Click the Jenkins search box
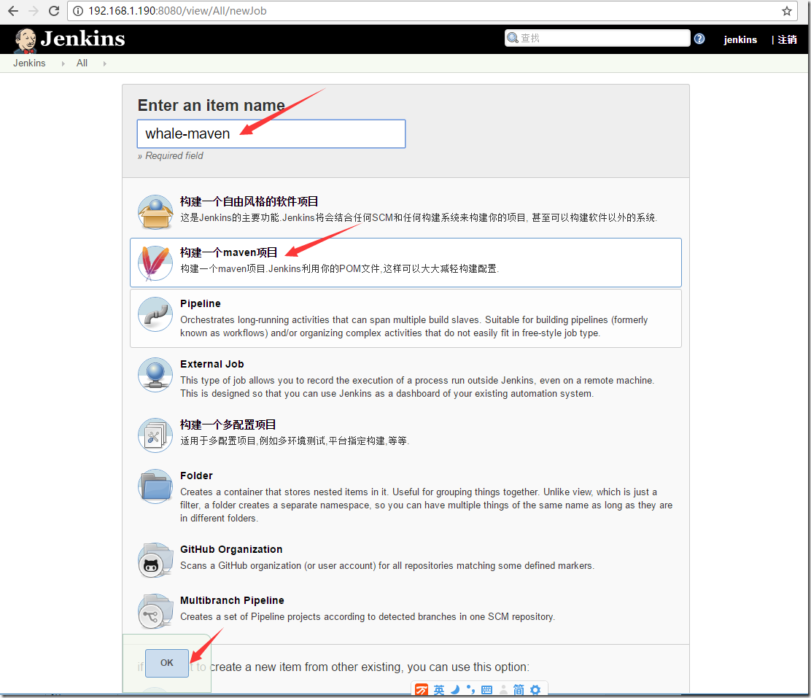The width and height of the screenshot is (811, 698). [x=597, y=38]
